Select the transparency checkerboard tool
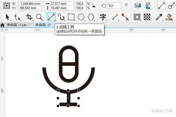176x117 pixels. coord(146,17)
